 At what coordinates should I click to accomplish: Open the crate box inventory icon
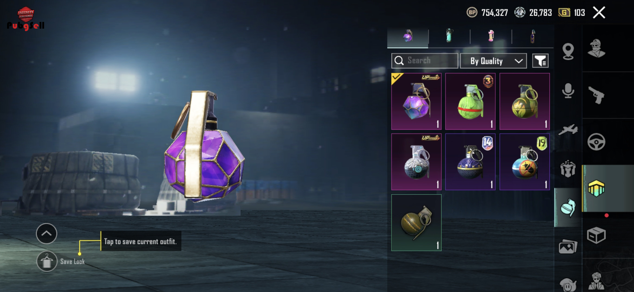tap(596, 235)
